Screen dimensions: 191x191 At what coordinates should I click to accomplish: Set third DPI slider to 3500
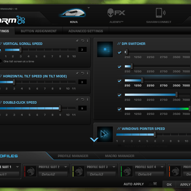176,80
